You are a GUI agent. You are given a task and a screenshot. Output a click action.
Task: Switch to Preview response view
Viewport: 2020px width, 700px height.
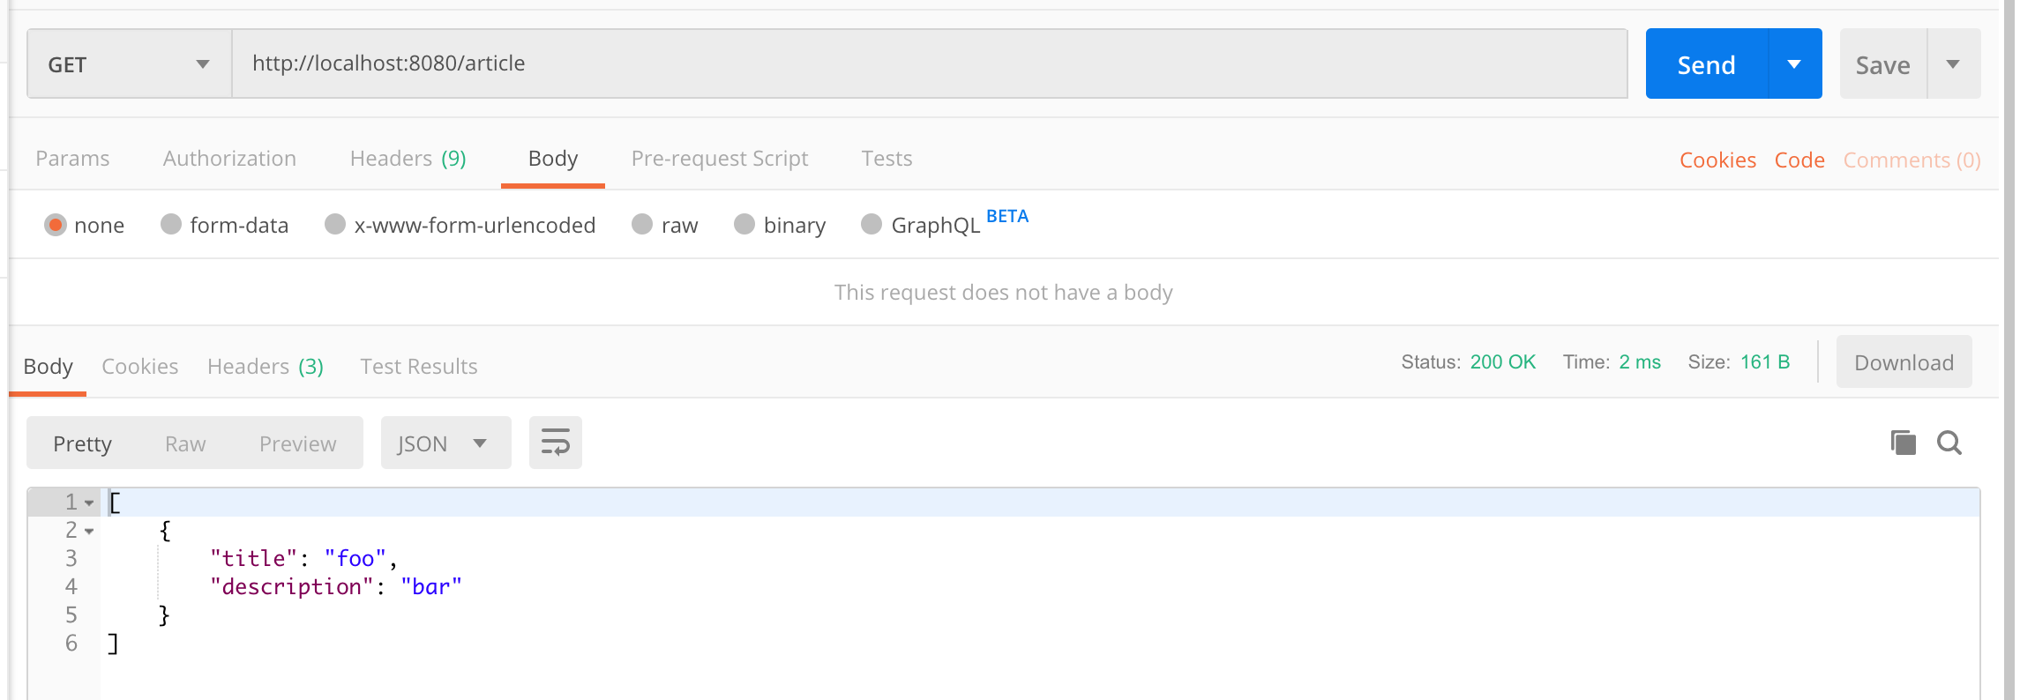tap(297, 444)
